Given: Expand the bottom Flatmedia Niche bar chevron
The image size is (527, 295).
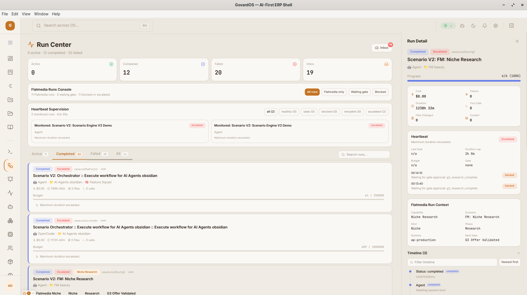Looking at the screenshot, I should (x=33, y=293).
